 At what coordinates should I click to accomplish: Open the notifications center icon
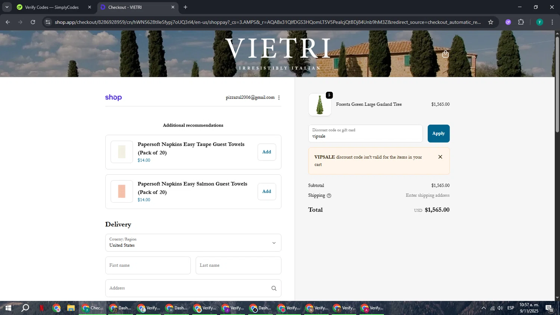[x=550, y=308]
